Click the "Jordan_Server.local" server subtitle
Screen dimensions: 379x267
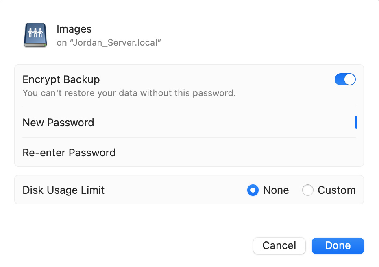click(x=109, y=42)
